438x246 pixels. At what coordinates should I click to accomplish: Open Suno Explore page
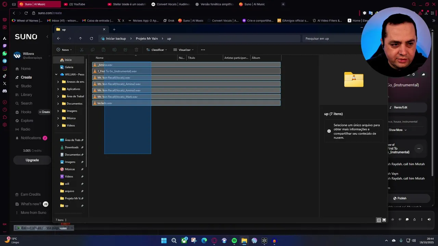pyautogui.click(x=27, y=121)
